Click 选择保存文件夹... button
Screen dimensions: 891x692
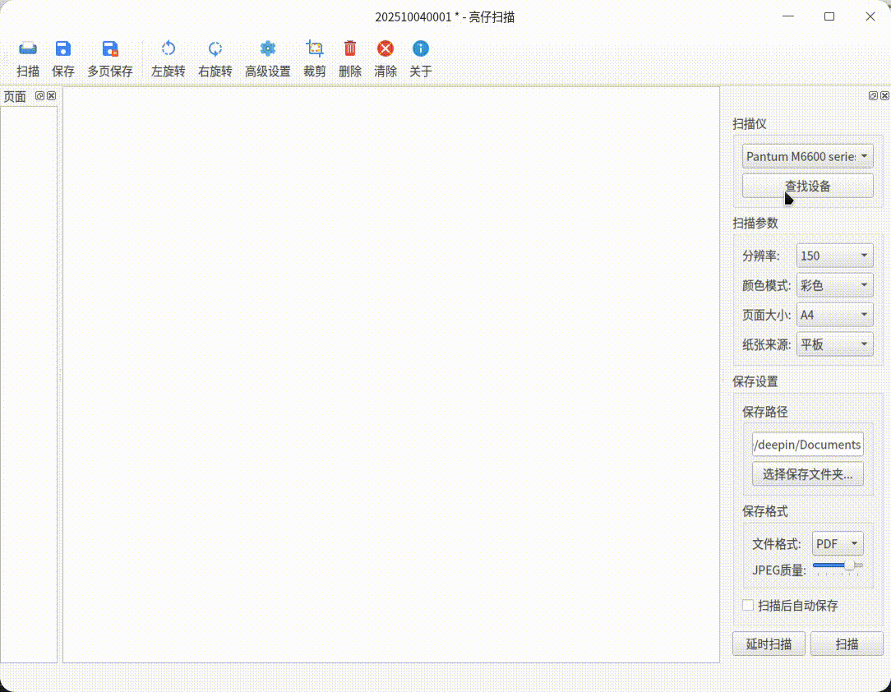(807, 474)
